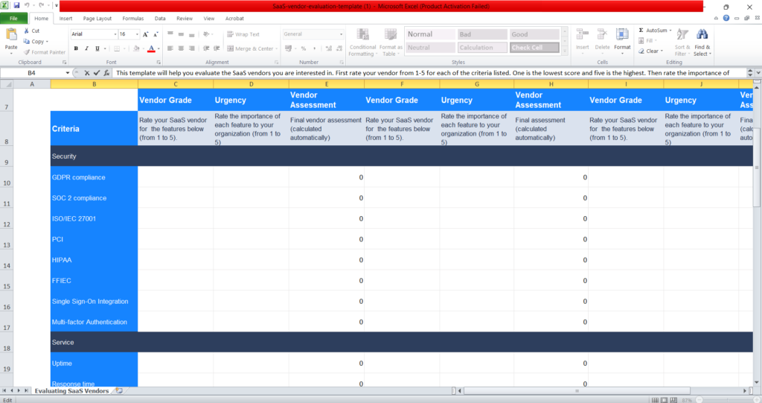The width and height of the screenshot is (762, 403).
Task: Click the Copy icon
Action: (27, 42)
